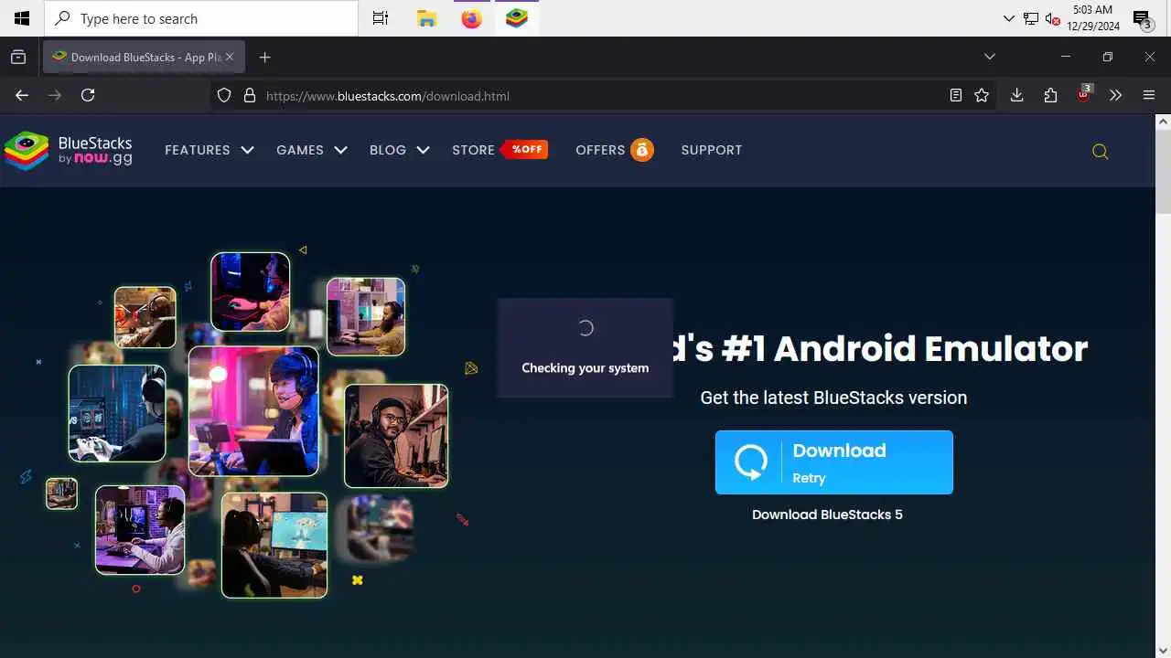Click the retry arrow icon in Download button
The width and height of the screenshot is (1171, 658).
pos(751,462)
